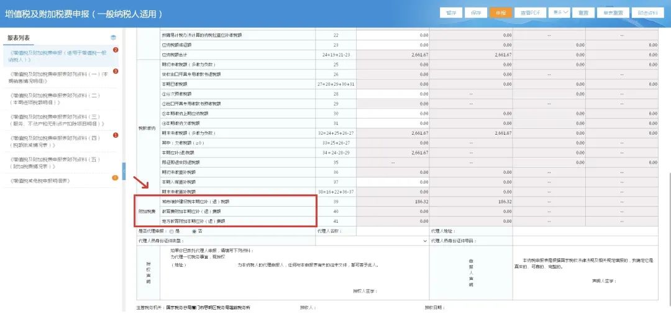Click the orange badge on 增值税减免税申报明细表

(x=115, y=177)
